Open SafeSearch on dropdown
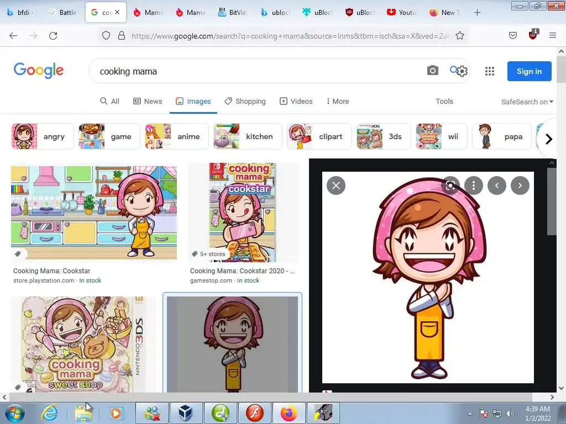 (527, 102)
